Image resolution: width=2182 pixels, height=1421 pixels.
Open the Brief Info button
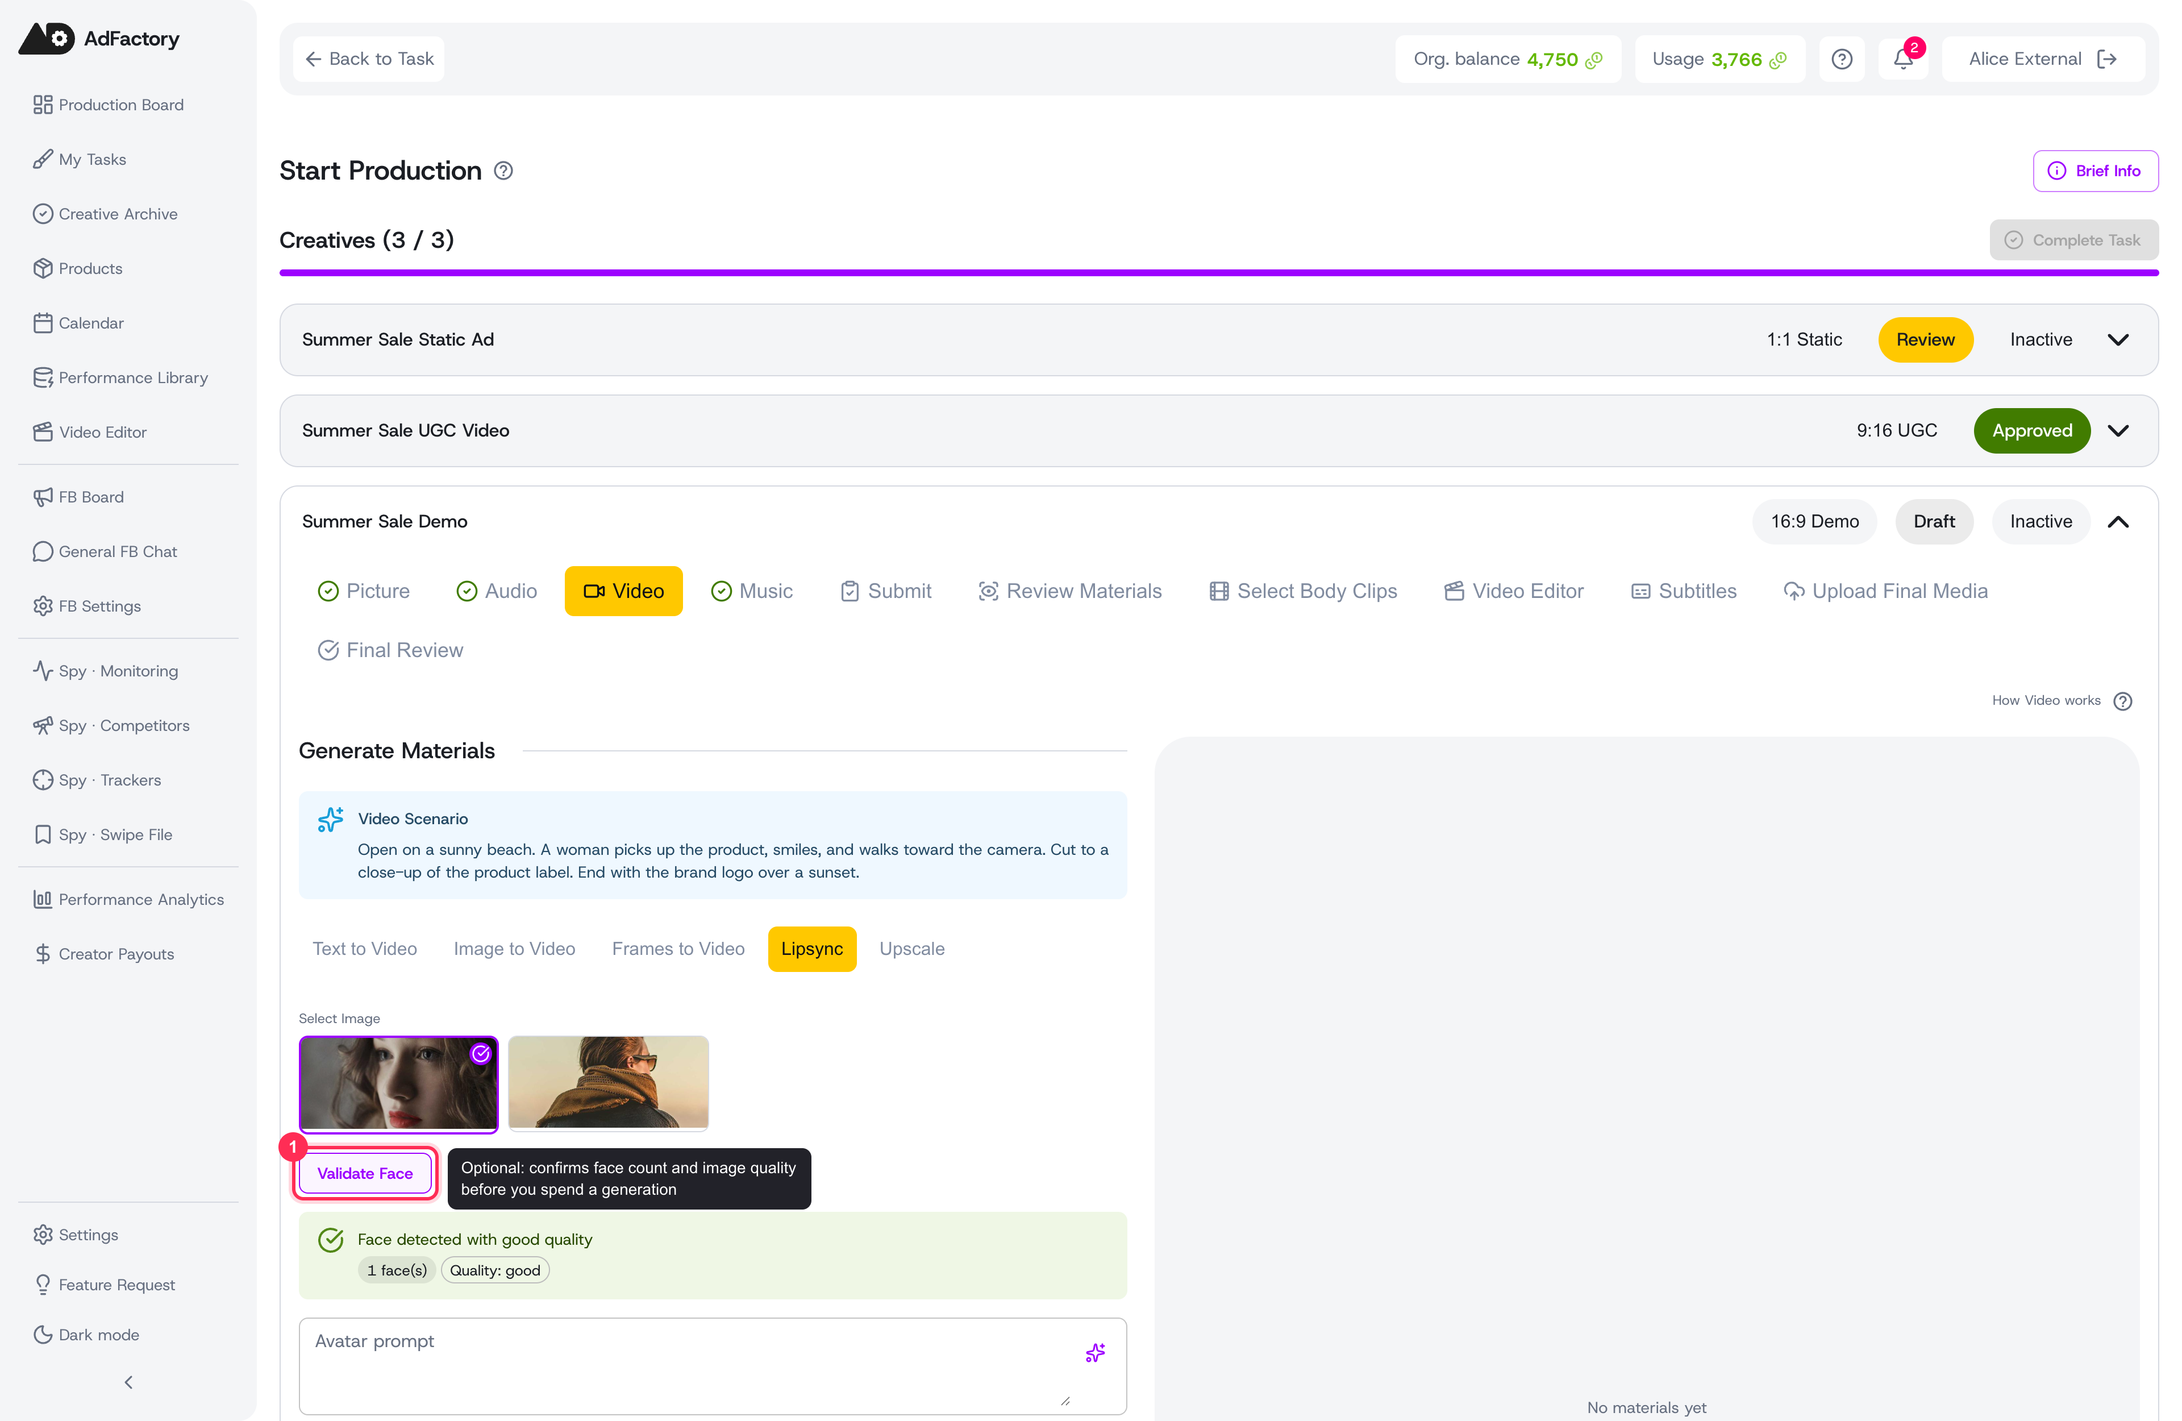2095,171
